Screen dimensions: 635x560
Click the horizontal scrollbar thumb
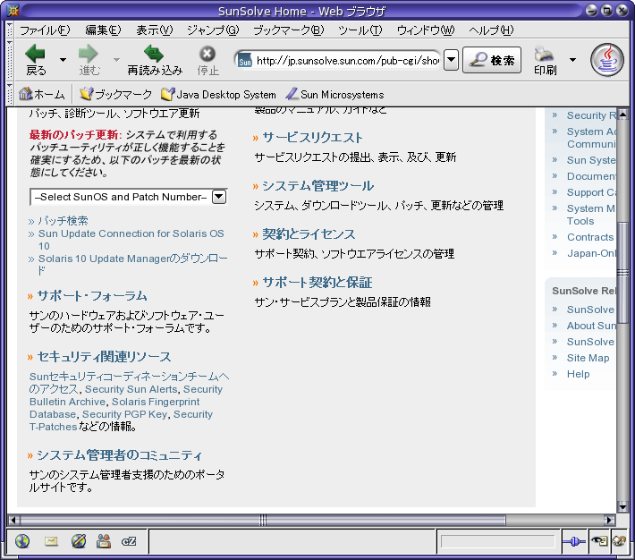coord(262,520)
